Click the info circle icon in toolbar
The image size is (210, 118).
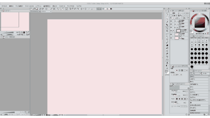click(111, 9)
